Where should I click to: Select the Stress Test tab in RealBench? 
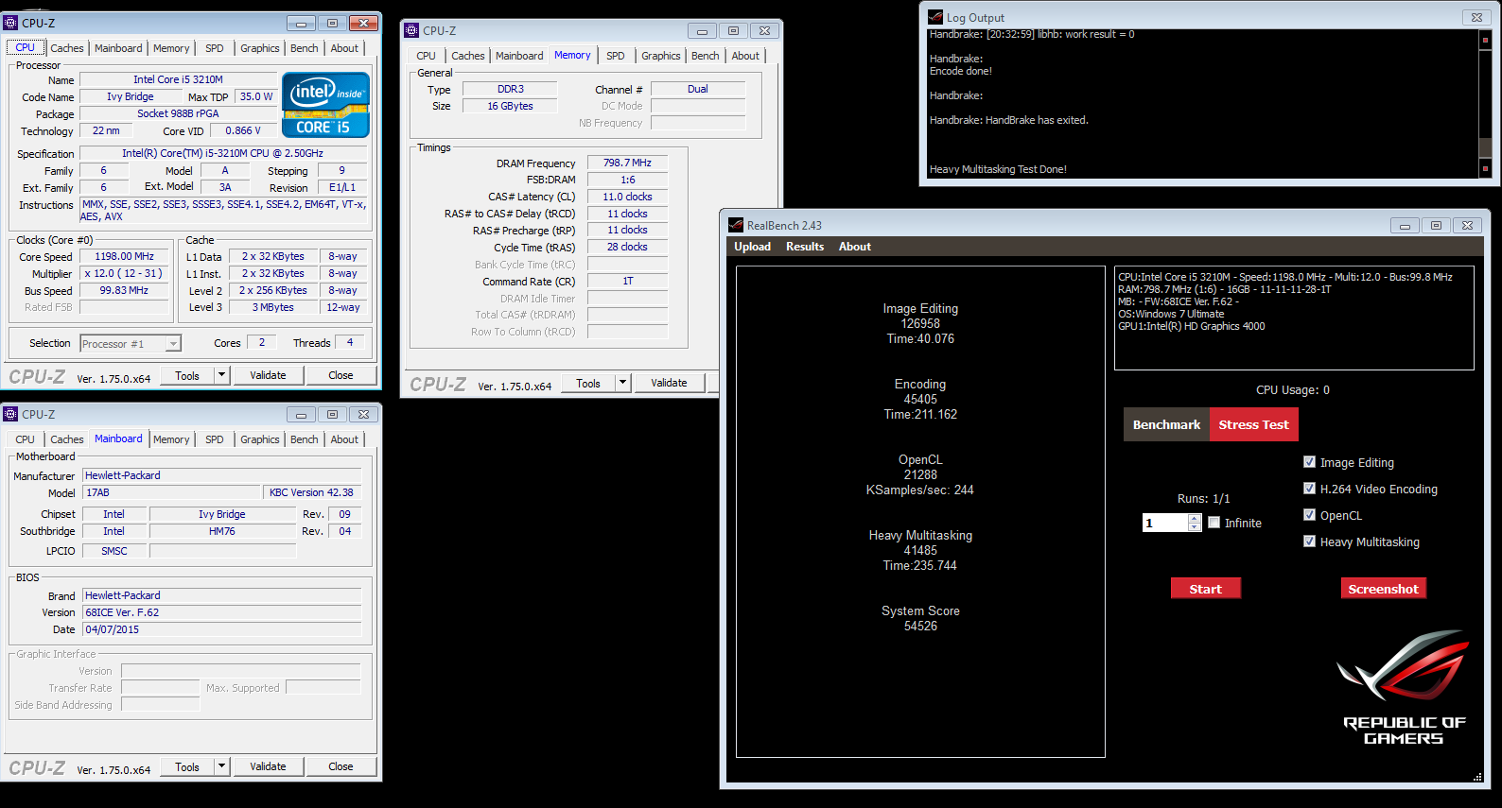point(1253,424)
